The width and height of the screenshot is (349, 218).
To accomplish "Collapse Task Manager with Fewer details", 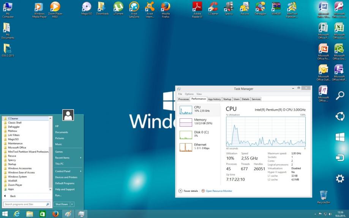I will [x=188, y=191].
